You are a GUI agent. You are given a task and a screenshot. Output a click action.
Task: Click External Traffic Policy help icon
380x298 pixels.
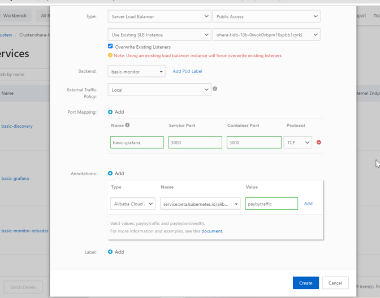[x=215, y=89]
